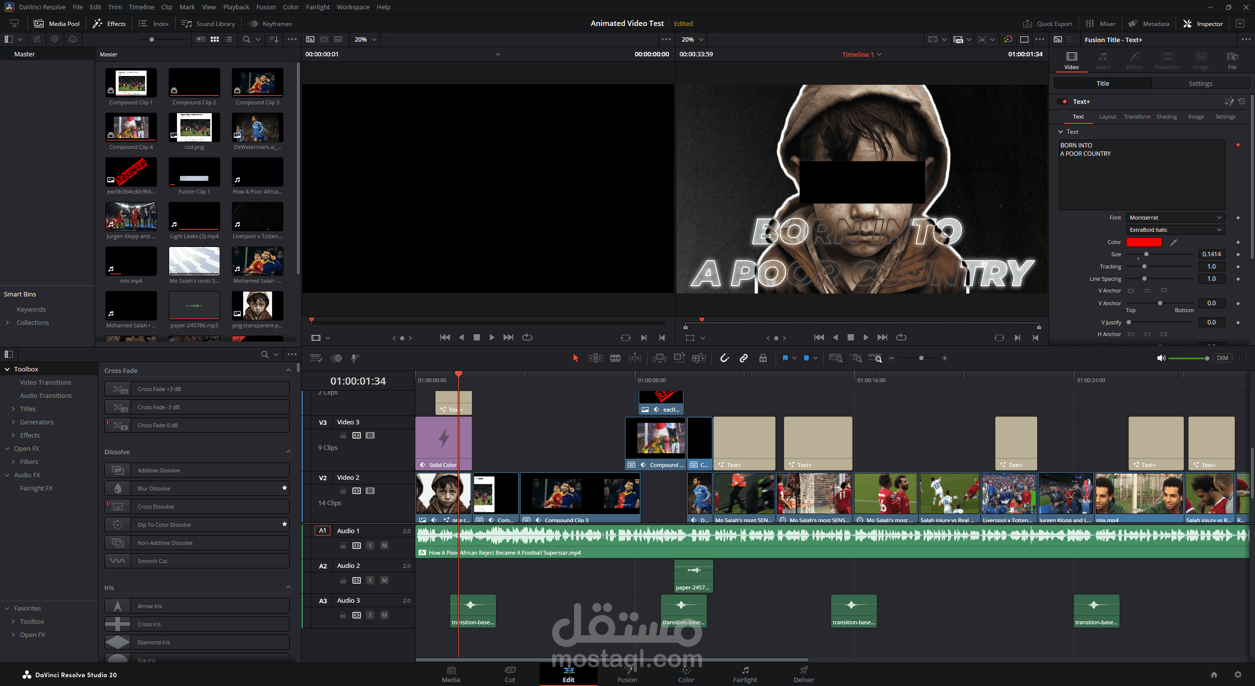Image resolution: width=1255 pixels, height=686 pixels.
Task: Toggle Loop in timeline viewer
Action: pos(901,338)
